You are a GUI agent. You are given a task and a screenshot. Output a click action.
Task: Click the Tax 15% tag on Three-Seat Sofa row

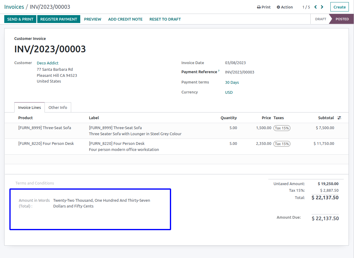pyautogui.click(x=282, y=128)
